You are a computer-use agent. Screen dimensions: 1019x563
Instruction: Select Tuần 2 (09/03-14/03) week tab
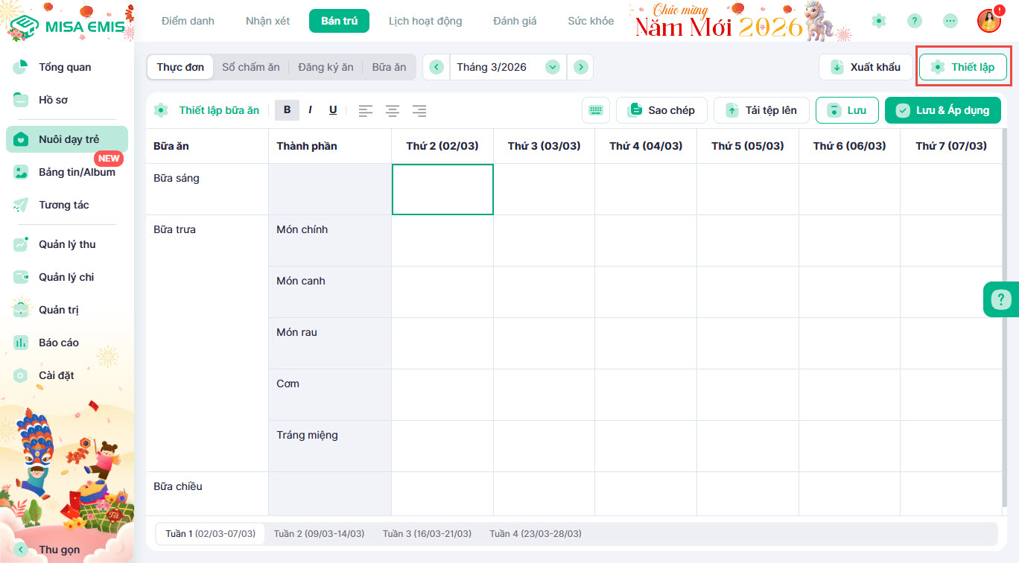[319, 534]
